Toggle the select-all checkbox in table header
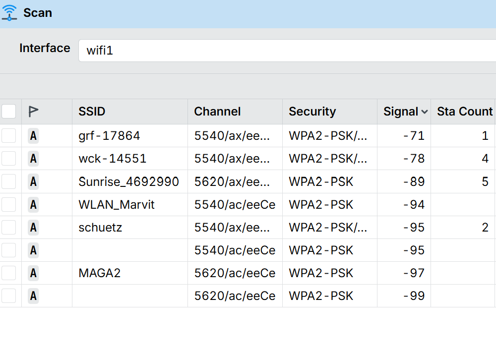Viewport: 496px width, 354px height. tap(9, 112)
